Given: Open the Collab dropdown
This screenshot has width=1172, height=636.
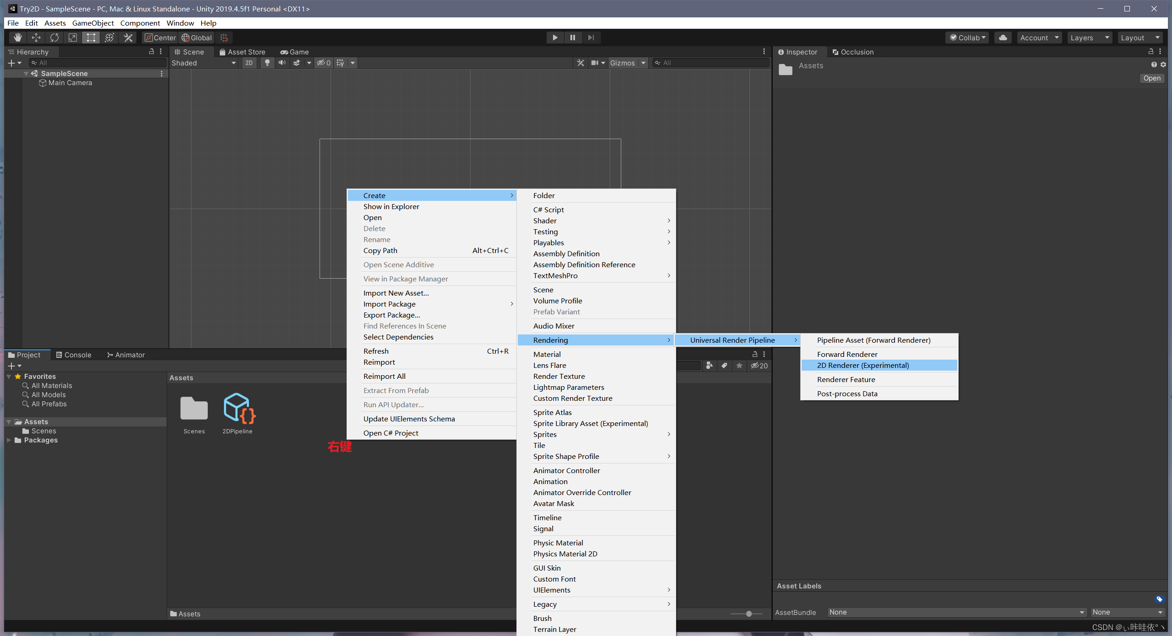Looking at the screenshot, I should [967, 38].
